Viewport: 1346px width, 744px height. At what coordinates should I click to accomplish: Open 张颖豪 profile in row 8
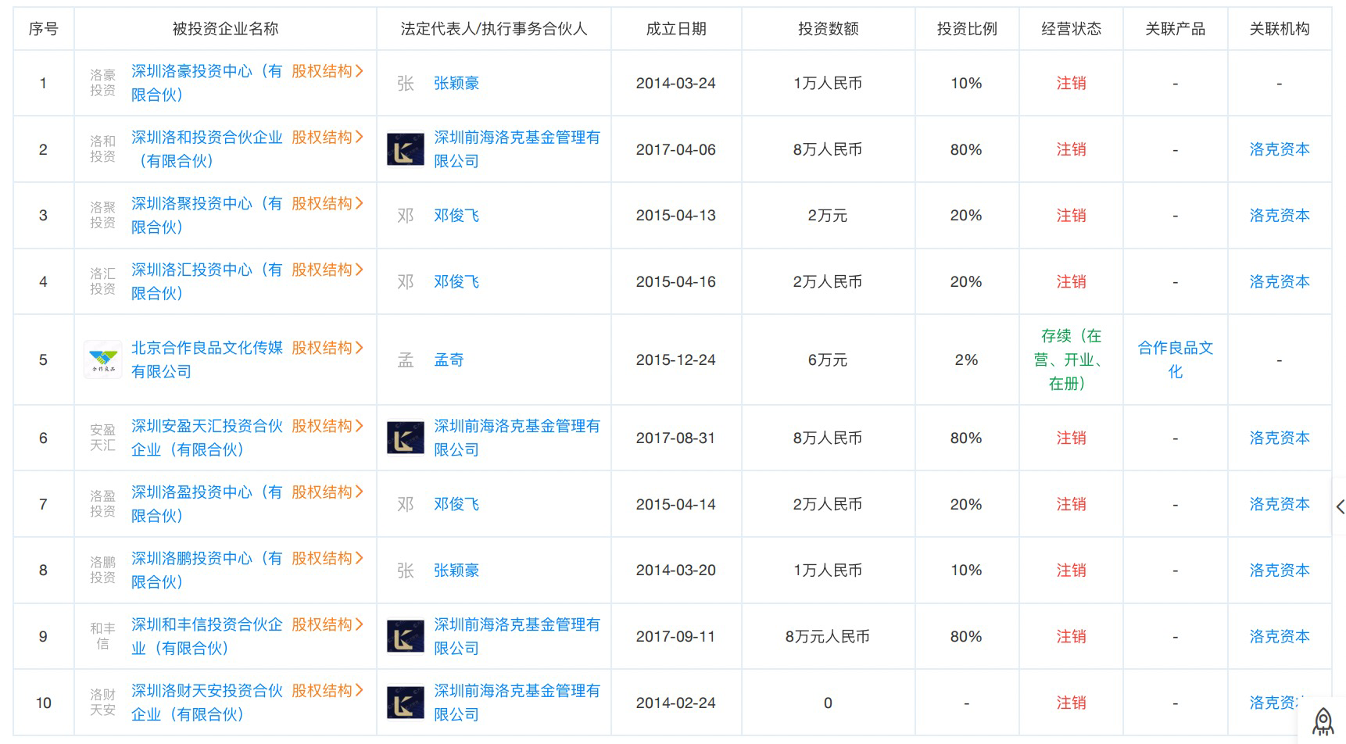click(456, 571)
